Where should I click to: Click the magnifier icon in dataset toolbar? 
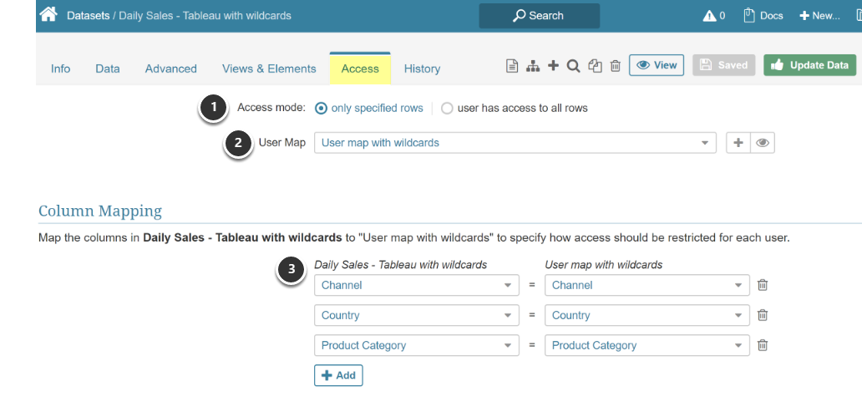574,66
